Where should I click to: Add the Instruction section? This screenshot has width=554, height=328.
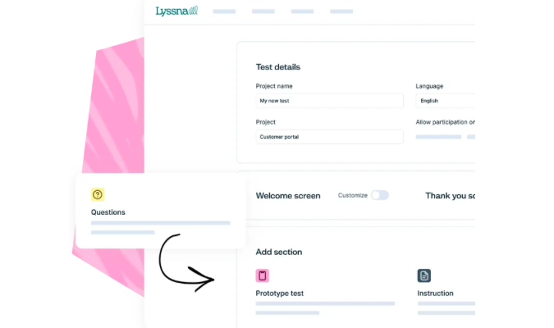[x=435, y=293]
